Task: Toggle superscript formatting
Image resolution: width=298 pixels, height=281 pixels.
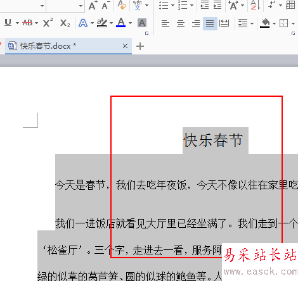Action: click(x=48, y=23)
